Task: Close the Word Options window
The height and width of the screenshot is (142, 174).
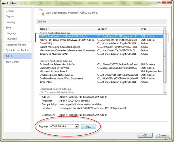Action: pos(167,2)
